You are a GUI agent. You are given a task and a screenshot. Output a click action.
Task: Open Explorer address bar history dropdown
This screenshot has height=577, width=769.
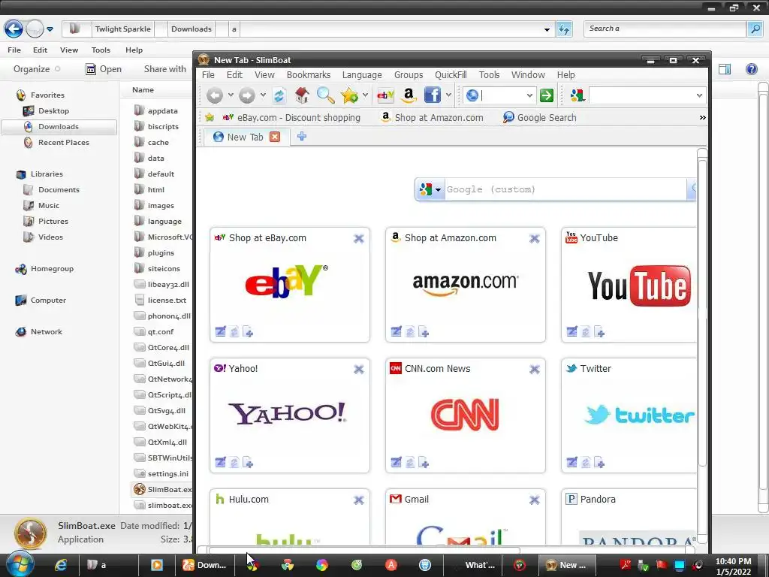[x=547, y=29]
